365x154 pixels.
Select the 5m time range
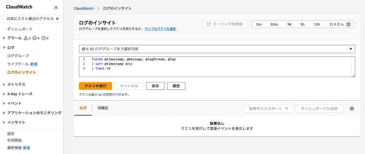click(x=259, y=24)
